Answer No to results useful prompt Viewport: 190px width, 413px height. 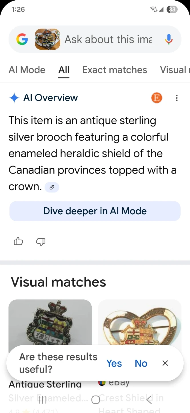pyautogui.click(x=141, y=363)
